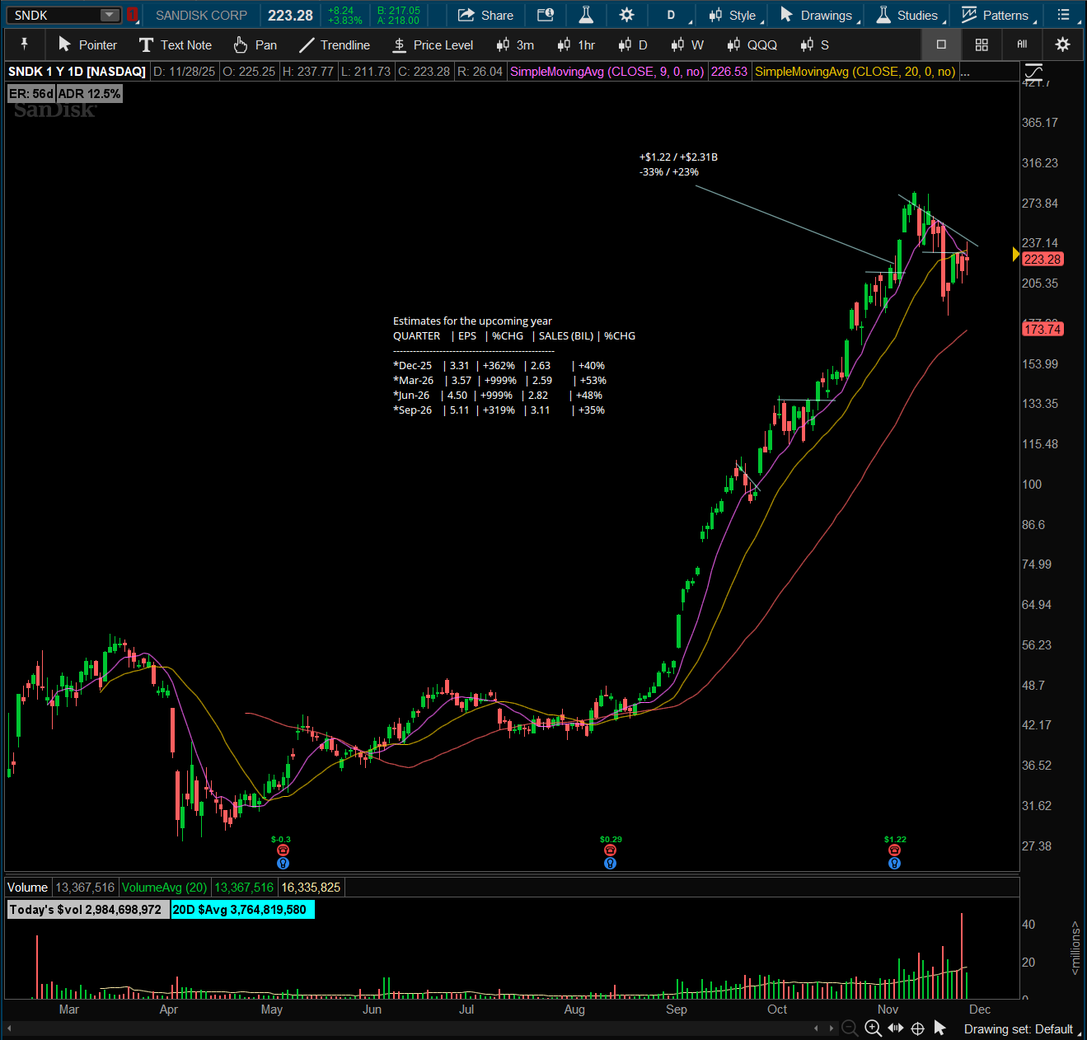Open chart settings gear in top bar
1087x1040 pixels.
coord(626,15)
